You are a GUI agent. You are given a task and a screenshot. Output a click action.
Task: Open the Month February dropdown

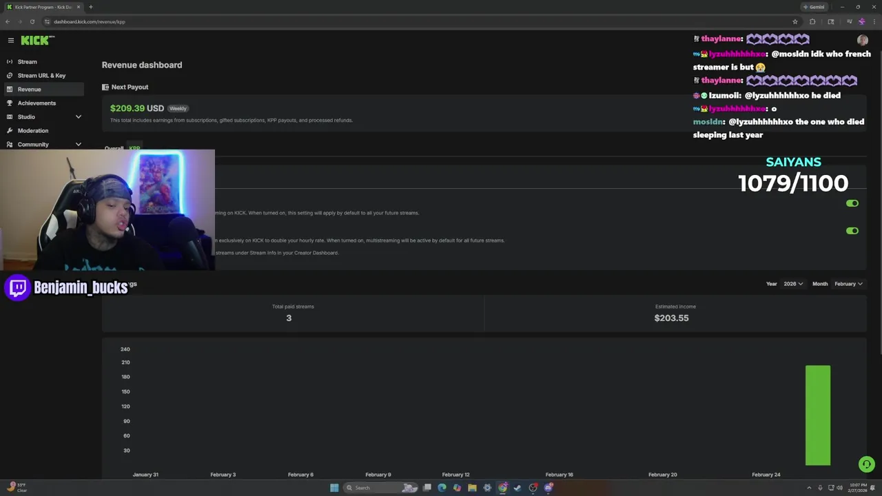point(848,284)
